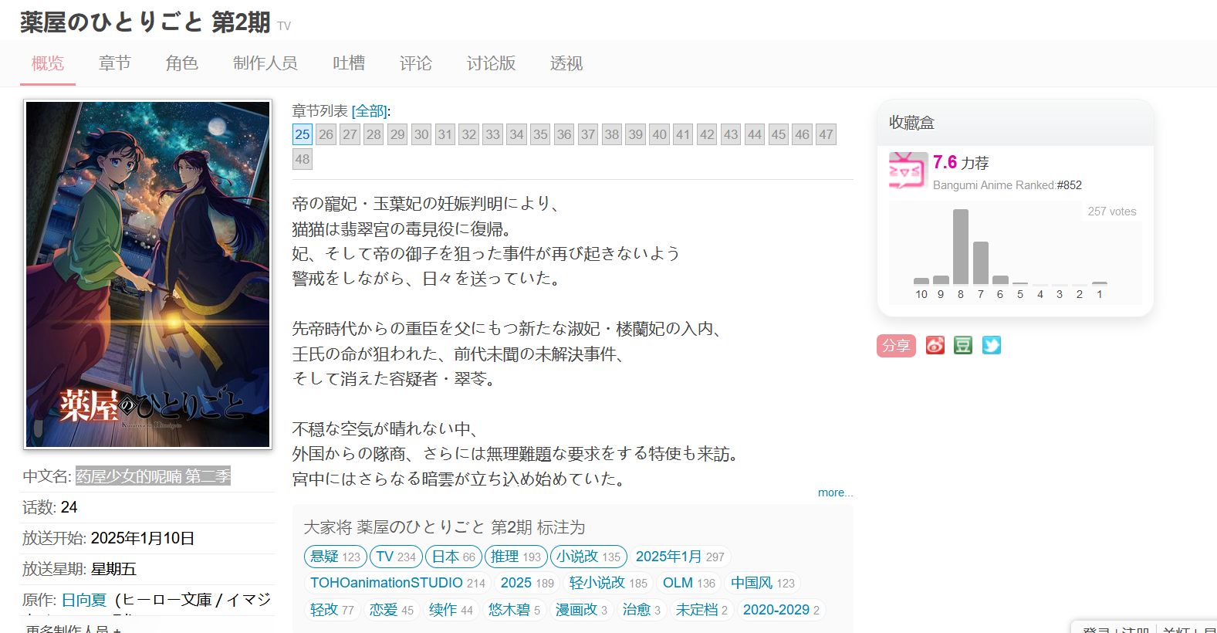Open the 概览 overview tab
This screenshot has height=633, width=1217.
[x=48, y=63]
